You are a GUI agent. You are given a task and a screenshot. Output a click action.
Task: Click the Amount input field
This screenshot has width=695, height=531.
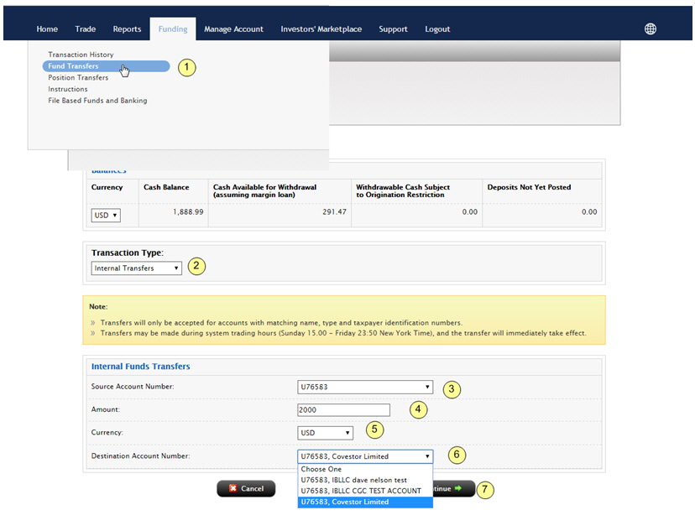343,409
